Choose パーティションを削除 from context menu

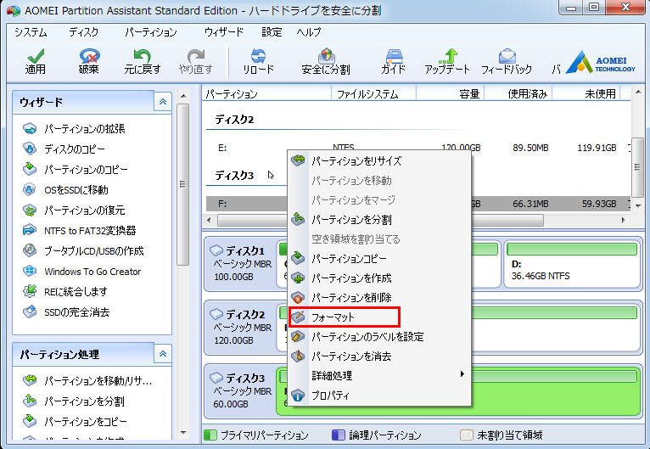(x=379, y=297)
